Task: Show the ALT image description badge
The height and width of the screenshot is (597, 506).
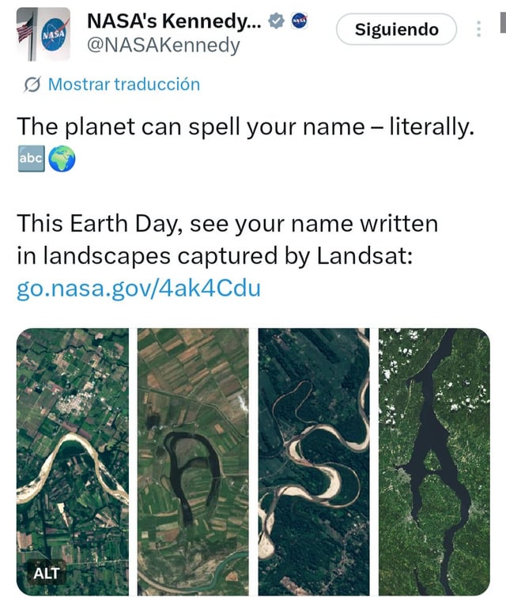Action: point(46,571)
